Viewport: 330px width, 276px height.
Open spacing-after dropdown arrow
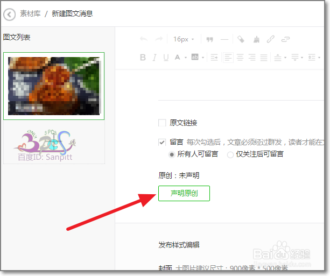(x=302, y=58)
